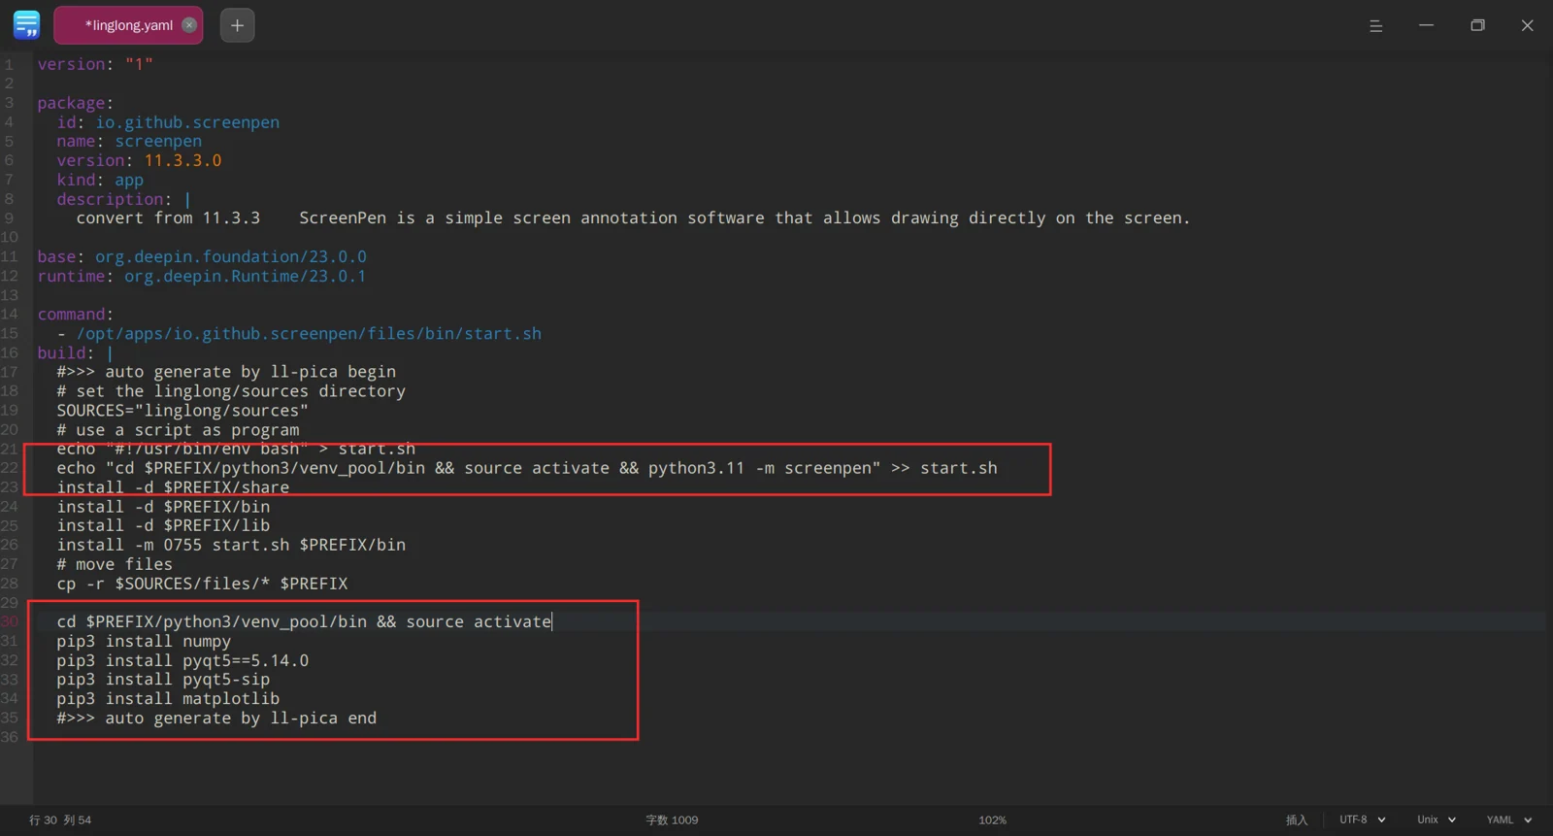Image resolution: width=1553 pixels, height=836 pixels.
Task: Click the package id io.github.screenpen
Action: click(x=187, y=122)
